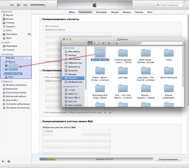This screenshot has height=168, width=189.
Task: Click the fast-forward next-track button
Action: click(25, 5)
